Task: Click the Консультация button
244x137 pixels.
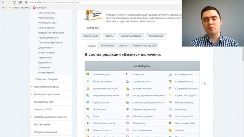Action: tap(156, 36)
